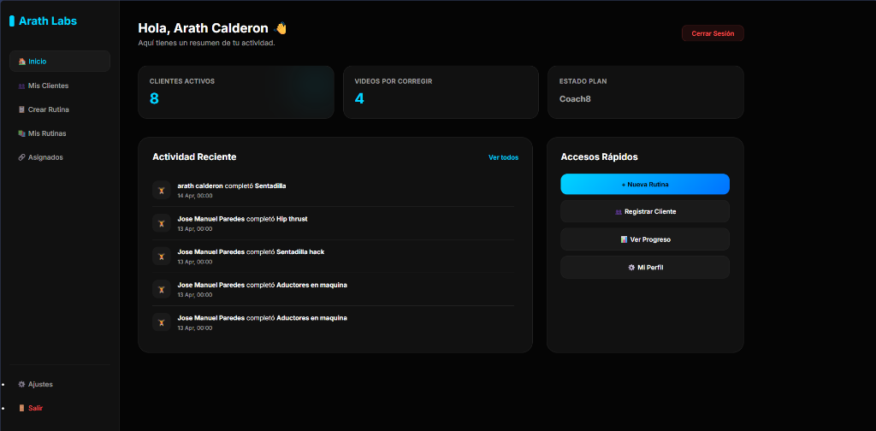This screenshot has width=876, height=431.
Task: Click the waving hand emoji in greeting
Action: point(281,28)
